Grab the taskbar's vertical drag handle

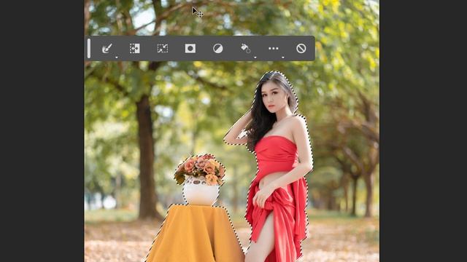89,49
